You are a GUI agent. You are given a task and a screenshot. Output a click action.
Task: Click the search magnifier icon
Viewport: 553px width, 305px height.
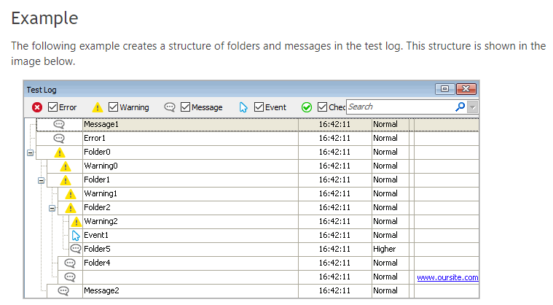[460, 107]
